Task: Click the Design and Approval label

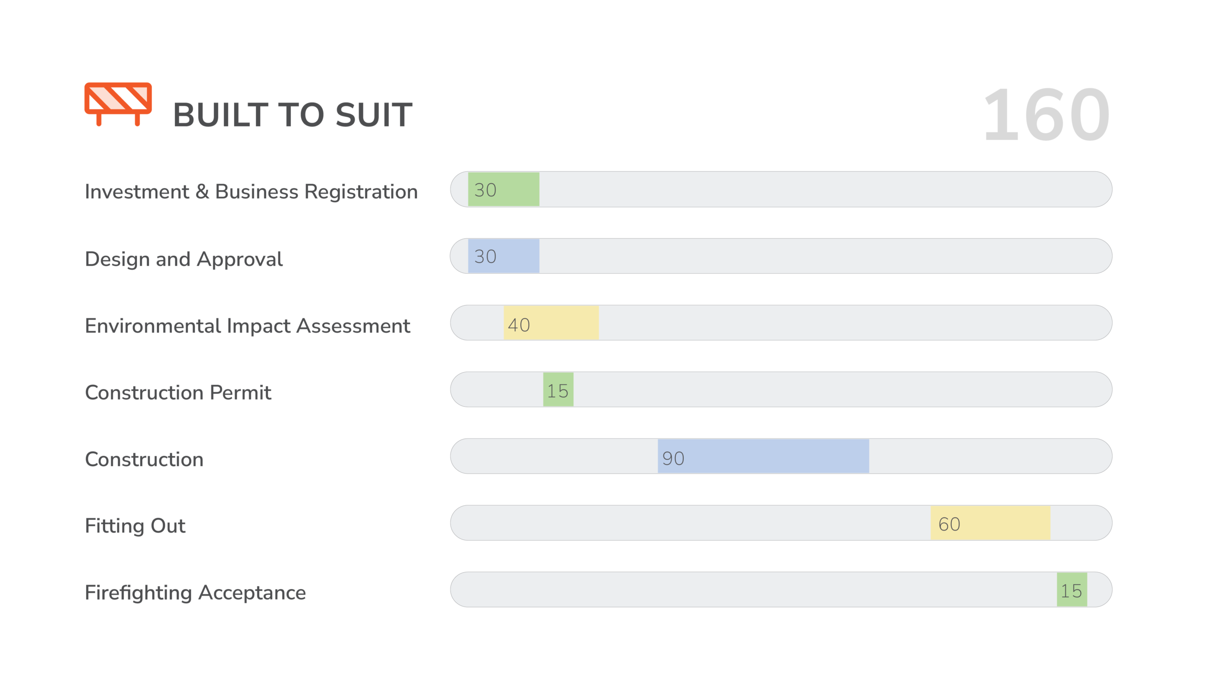Action: click(x=184, y=259)
